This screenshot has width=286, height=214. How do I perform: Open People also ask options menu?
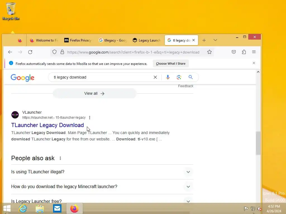point(60,158)
